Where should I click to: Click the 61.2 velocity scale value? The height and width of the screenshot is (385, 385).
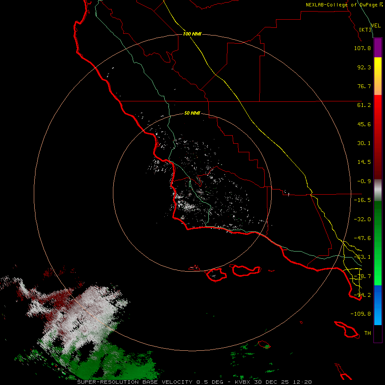coord(364,105)
